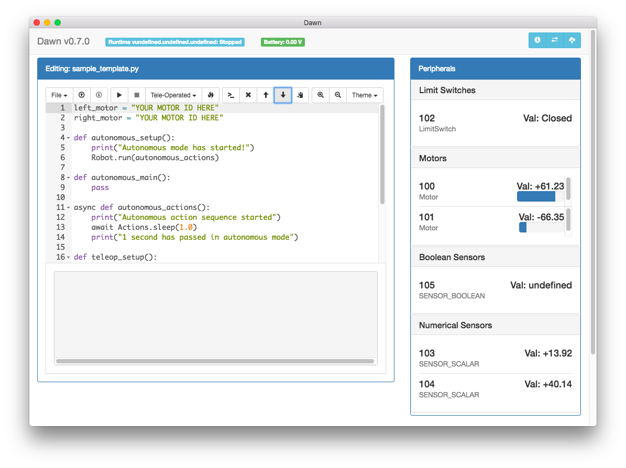
Task: Toggle the console terminal prompt icon
Action: (231, 95)
